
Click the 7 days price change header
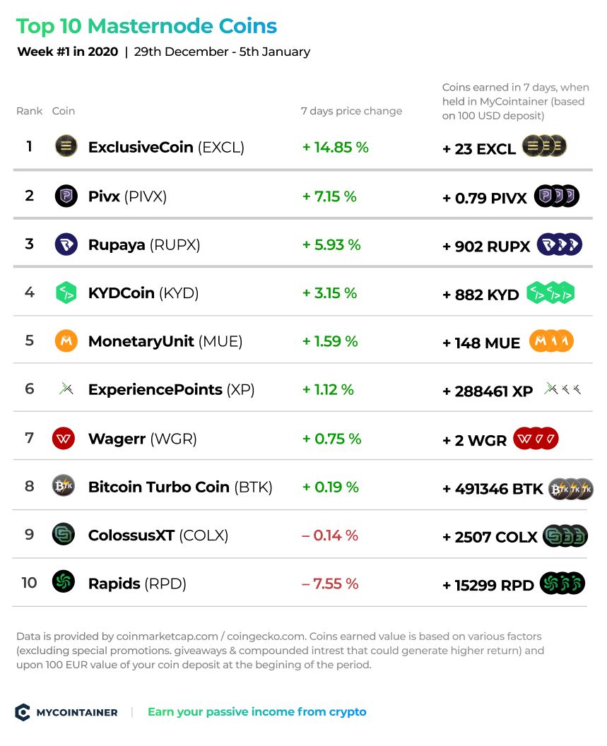tap(351, 111)
